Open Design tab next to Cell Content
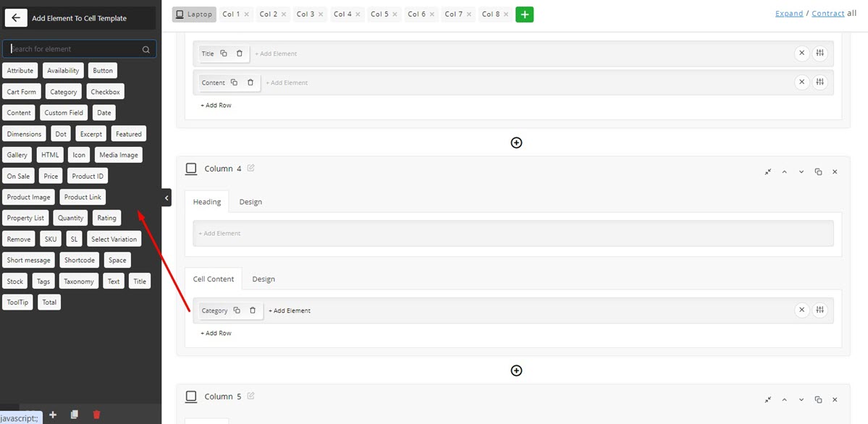This screenshot has height=424, width=868. [x=264, y=279]
